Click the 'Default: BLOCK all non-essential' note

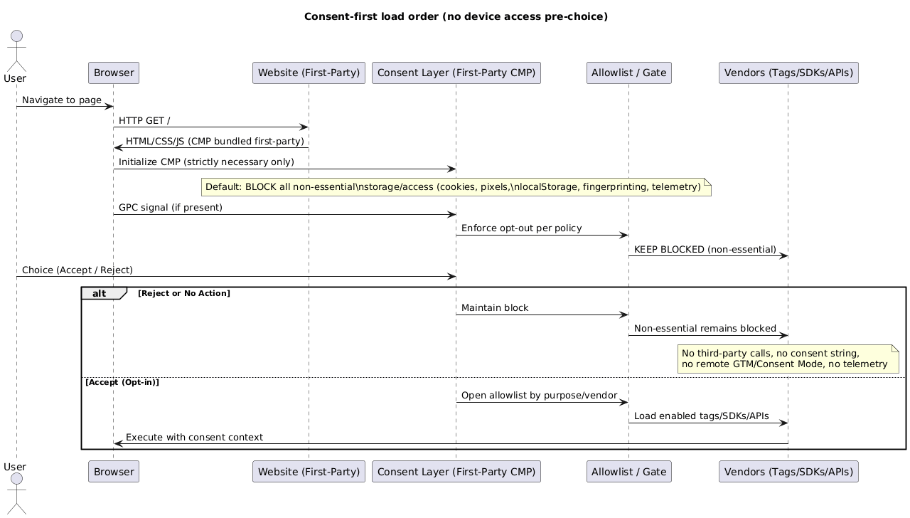tap(456, 187)
